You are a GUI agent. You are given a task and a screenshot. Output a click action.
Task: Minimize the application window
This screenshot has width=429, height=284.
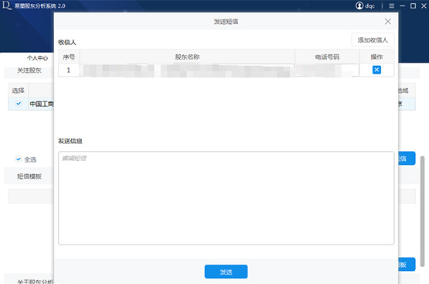coord(402,5)
